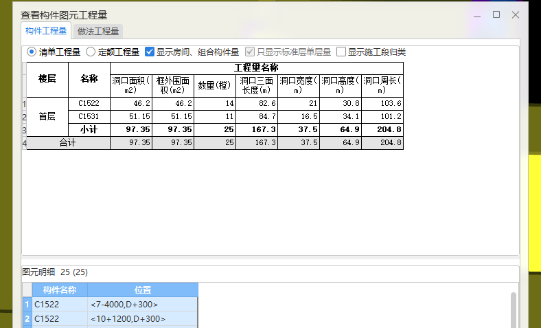Click 合计 洞口高度 value 64.9

(341, 143)
